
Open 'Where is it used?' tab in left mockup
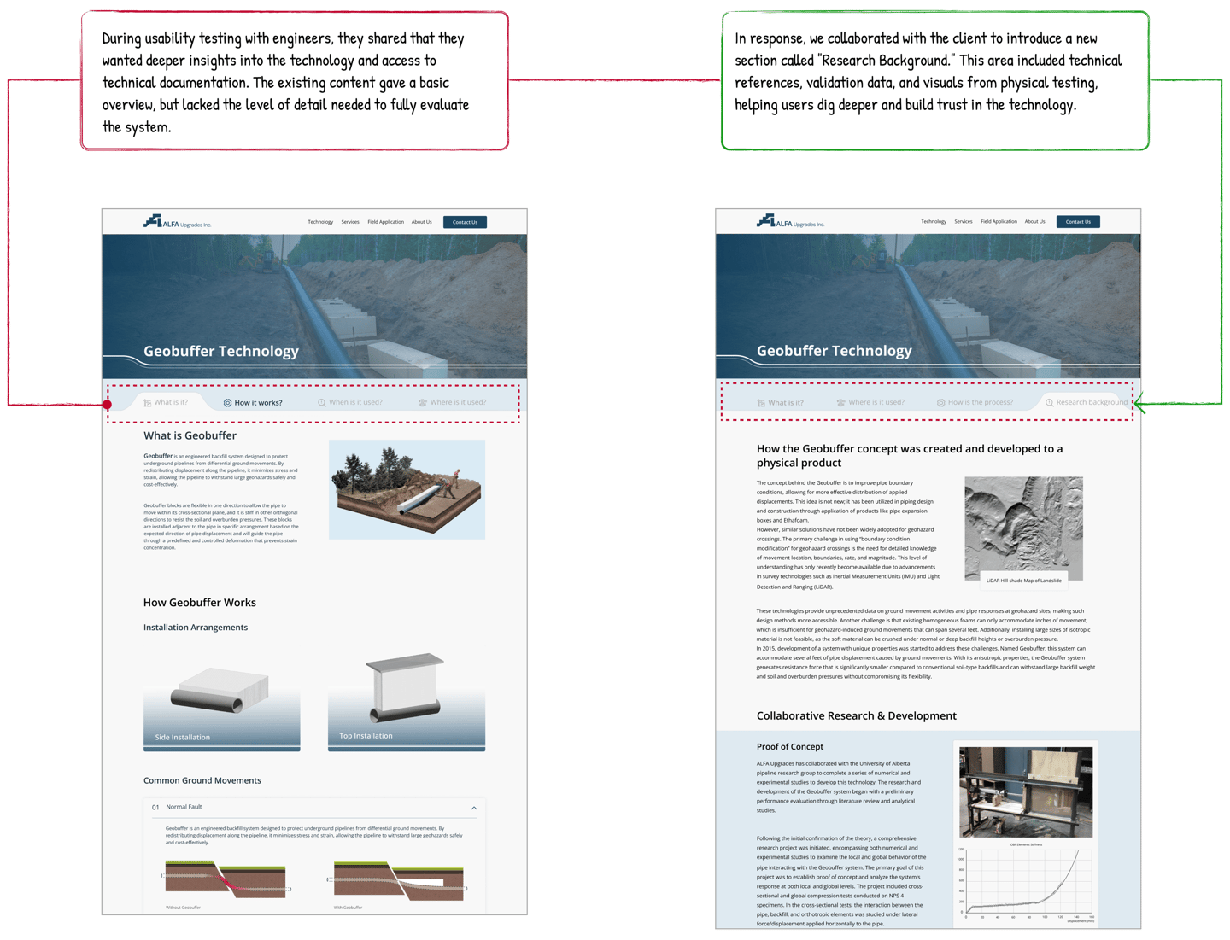453,402
